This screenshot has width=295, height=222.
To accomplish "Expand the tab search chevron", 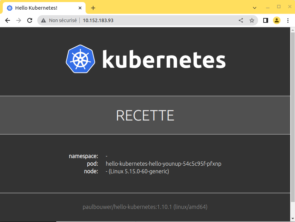I will coord(255,8).
